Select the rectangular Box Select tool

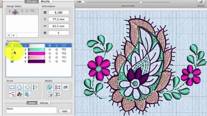[x=12, y=87]
